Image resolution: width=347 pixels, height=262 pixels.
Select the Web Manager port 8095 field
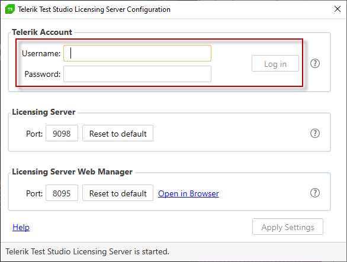point(62,193)
